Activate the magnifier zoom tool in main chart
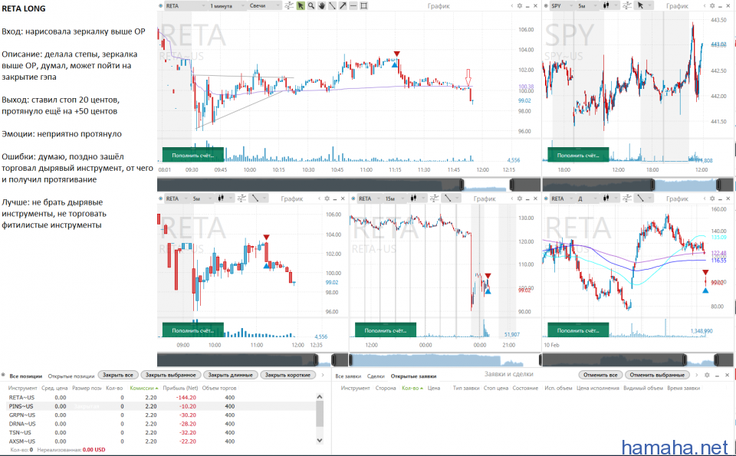 [310, 5]
